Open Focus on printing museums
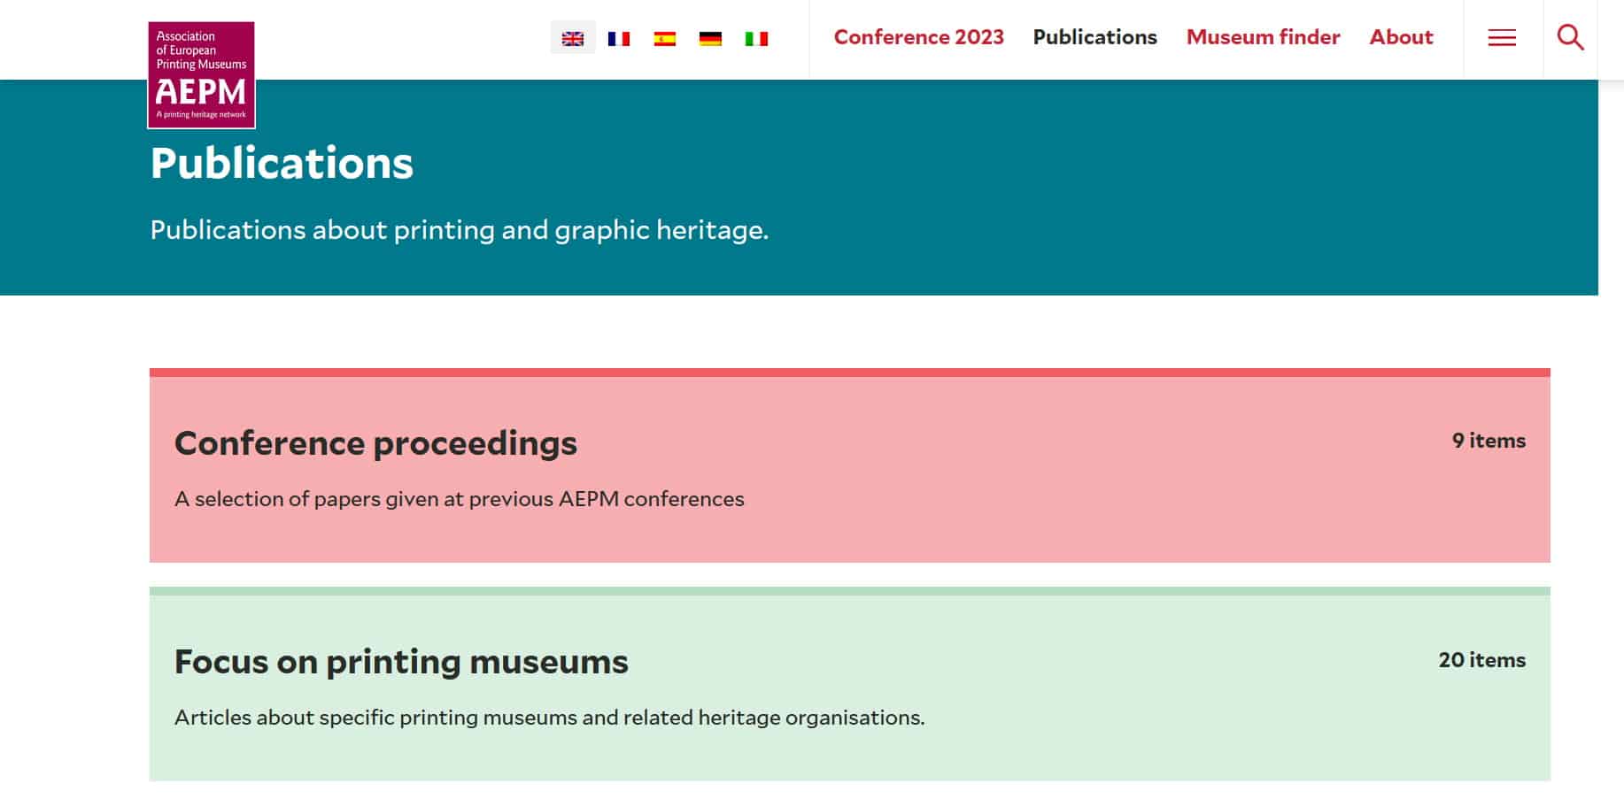This screenshot has width=1624, height=799. (x=401, y=662)
